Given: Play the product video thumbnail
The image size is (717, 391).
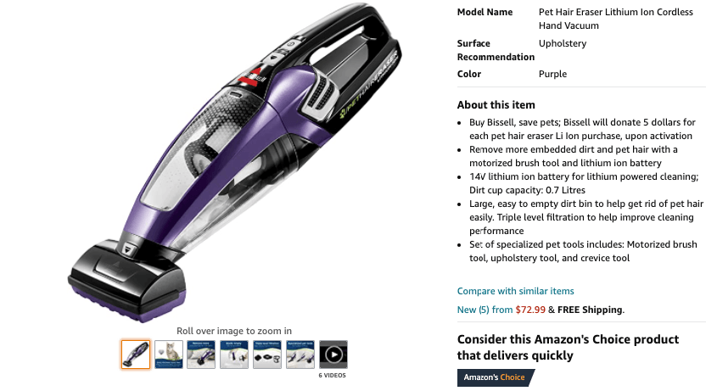Looking at the screenshot, I should [333, 355].
